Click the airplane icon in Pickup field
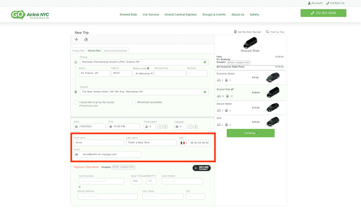 click(x=205, y=62)
